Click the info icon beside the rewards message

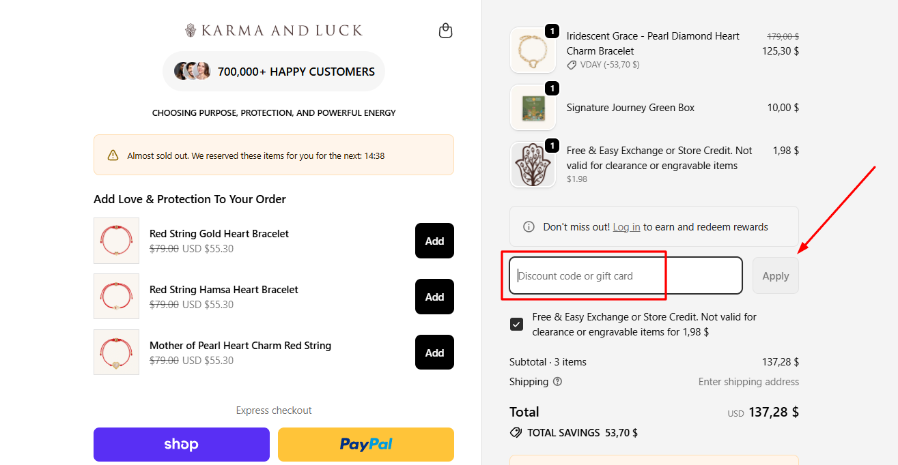529,226
